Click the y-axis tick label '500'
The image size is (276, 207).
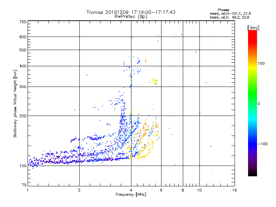[x=23, y=50]
